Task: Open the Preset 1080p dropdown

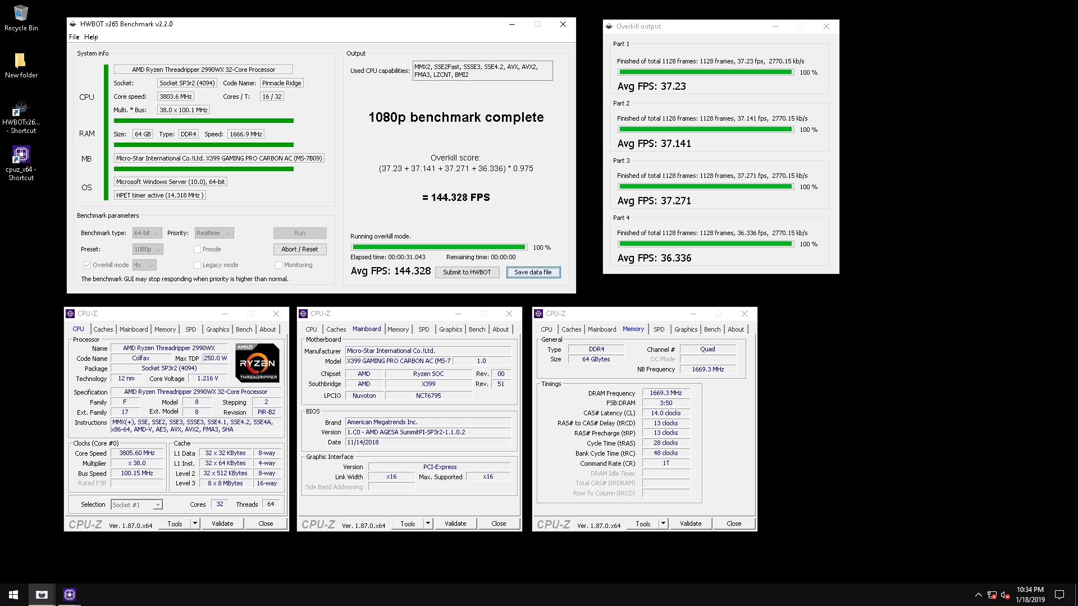Action: (x=148, y=249)
